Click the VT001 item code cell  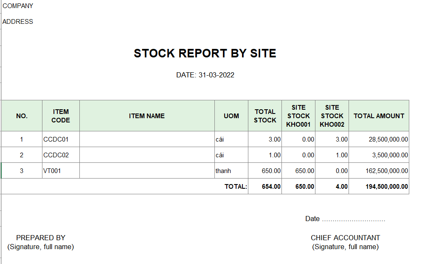[61, 170]
